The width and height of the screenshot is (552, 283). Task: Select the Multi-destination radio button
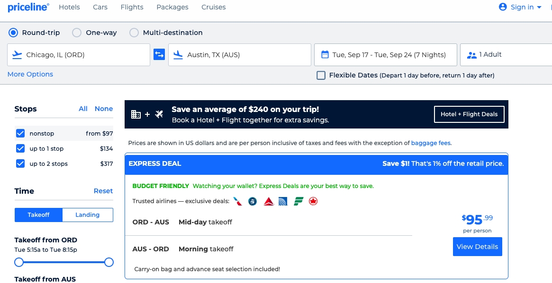[134, 33]
